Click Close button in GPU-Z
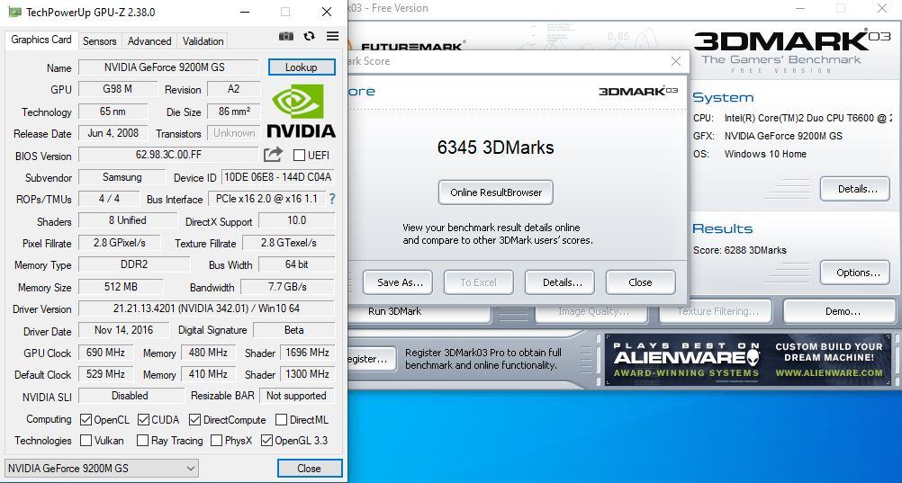Screen dimensions: 902x483 [x=310, y=468]
